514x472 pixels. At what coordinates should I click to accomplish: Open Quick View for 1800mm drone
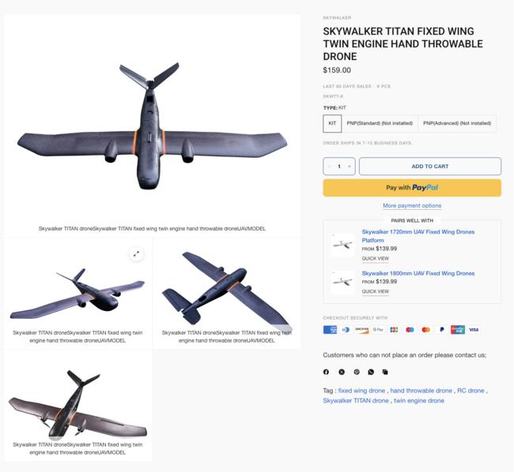pyautogui.click(x=376, y=291)
